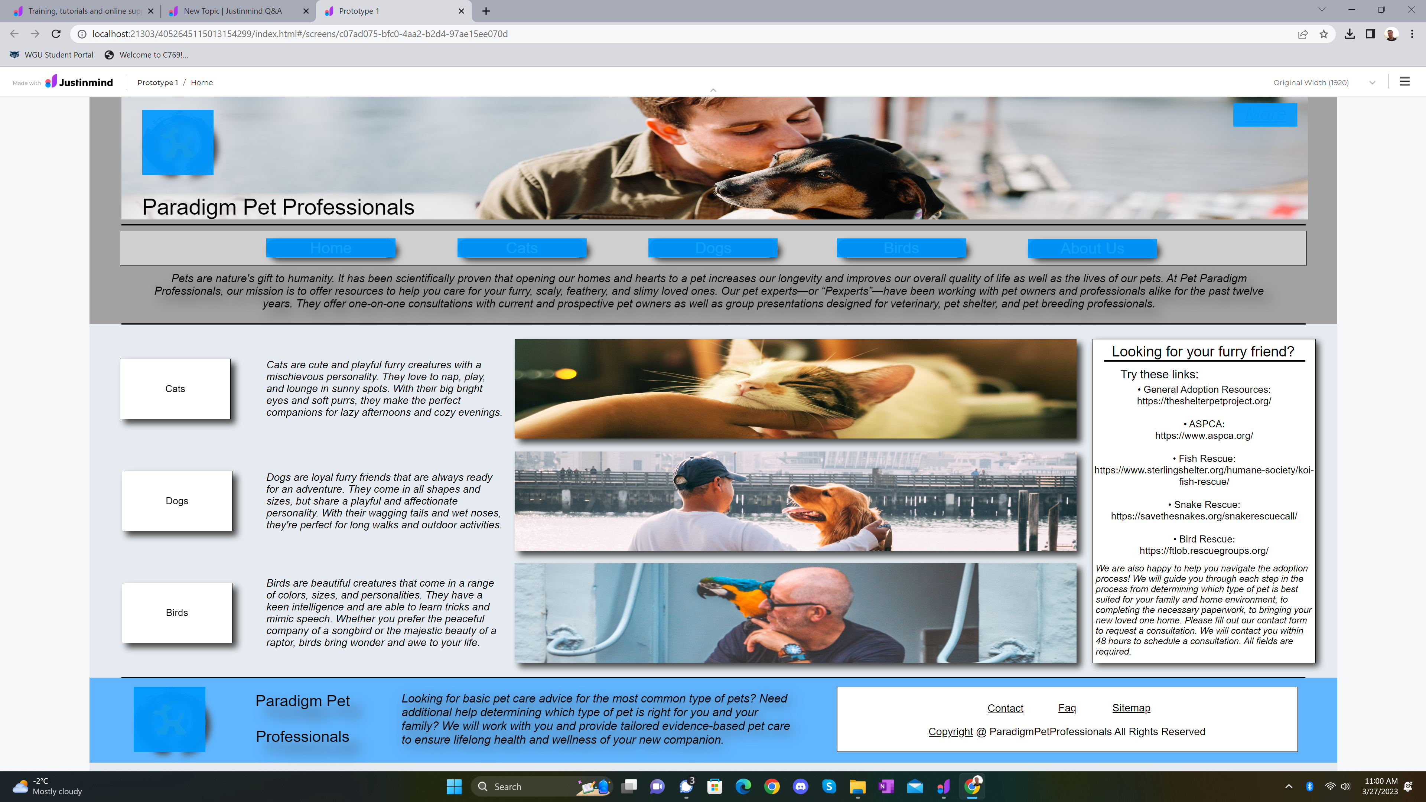
Task: Expand the Original Width dropdown
Action: tap(1372, 82)
